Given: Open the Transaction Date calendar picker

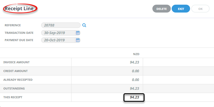Looking at the screenshot, I should click(x=78, y=33).
